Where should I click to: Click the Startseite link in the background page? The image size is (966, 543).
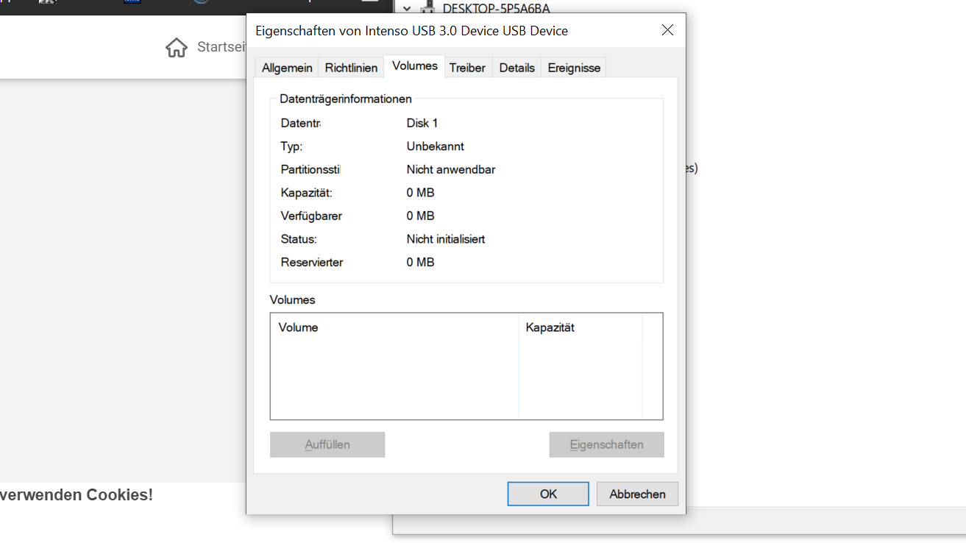(x=221, y=47)
